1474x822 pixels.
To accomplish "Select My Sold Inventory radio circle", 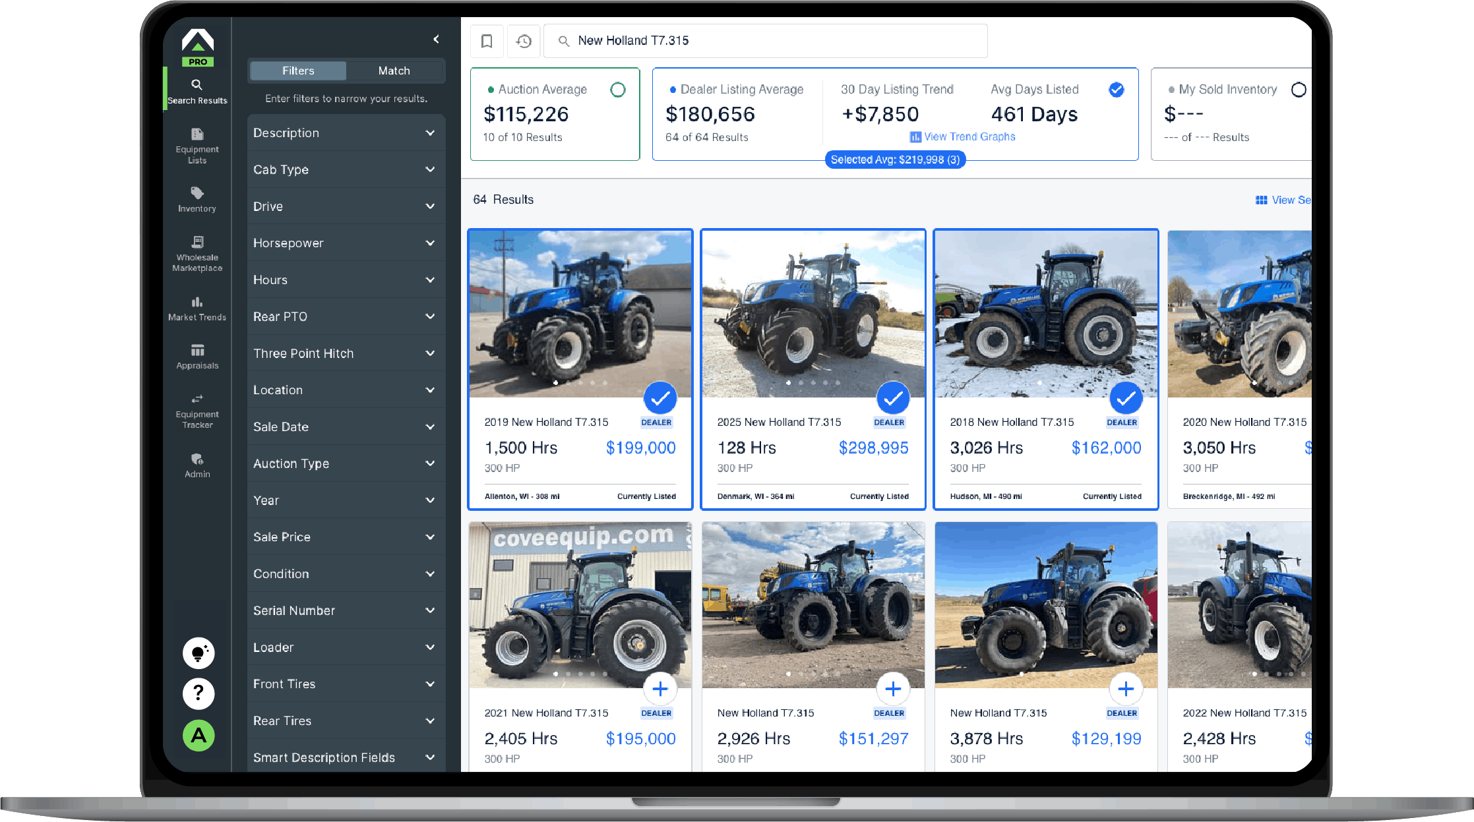I will click(1298, 90).
